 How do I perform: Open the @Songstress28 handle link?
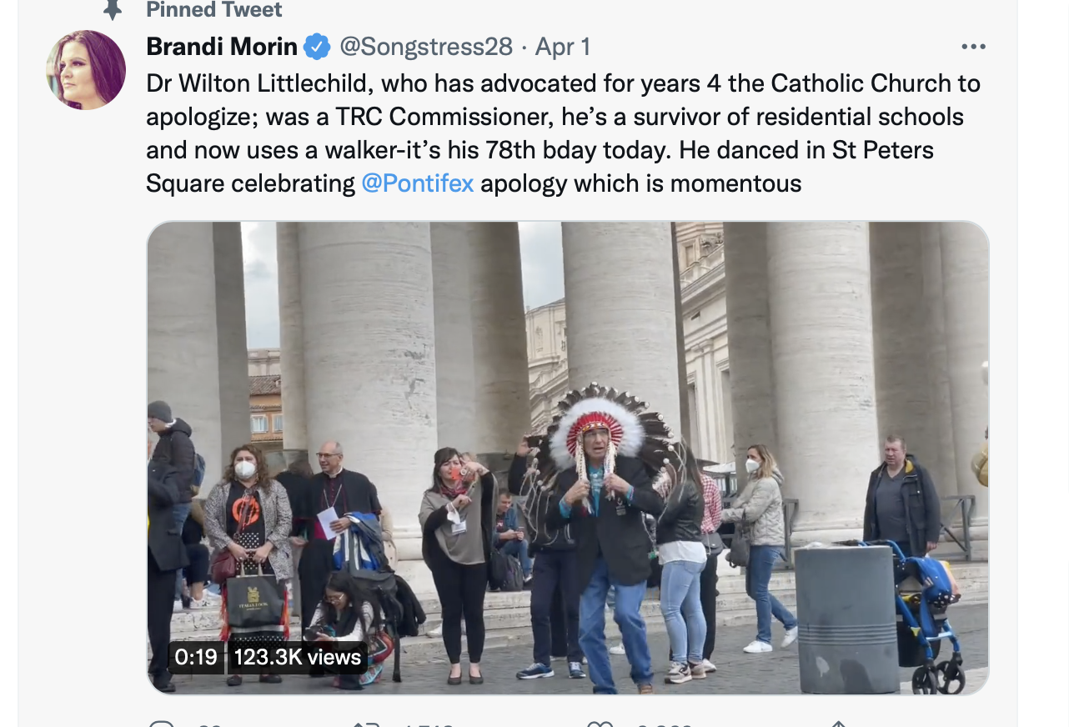pyautogui.click(x=425, y=47)
